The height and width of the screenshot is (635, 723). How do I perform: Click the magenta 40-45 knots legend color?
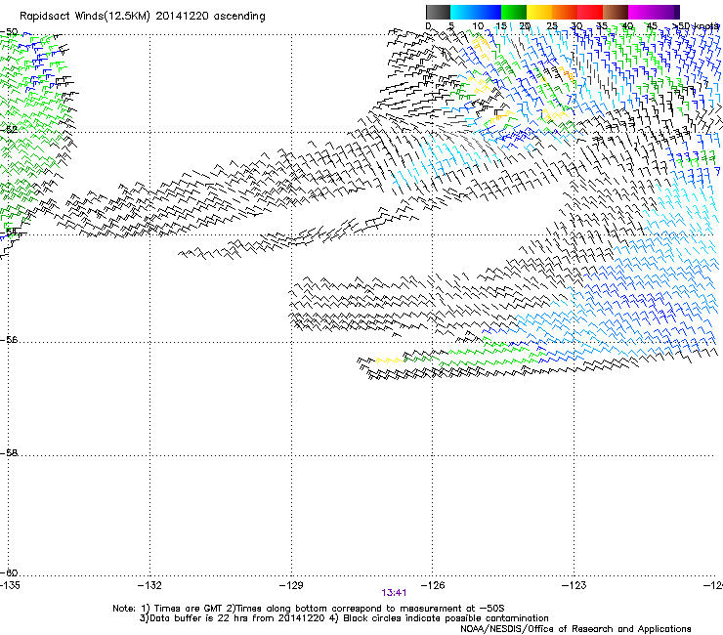click(641, 12)
